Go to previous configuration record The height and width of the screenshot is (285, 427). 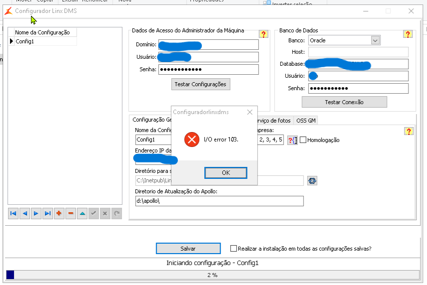25,214
